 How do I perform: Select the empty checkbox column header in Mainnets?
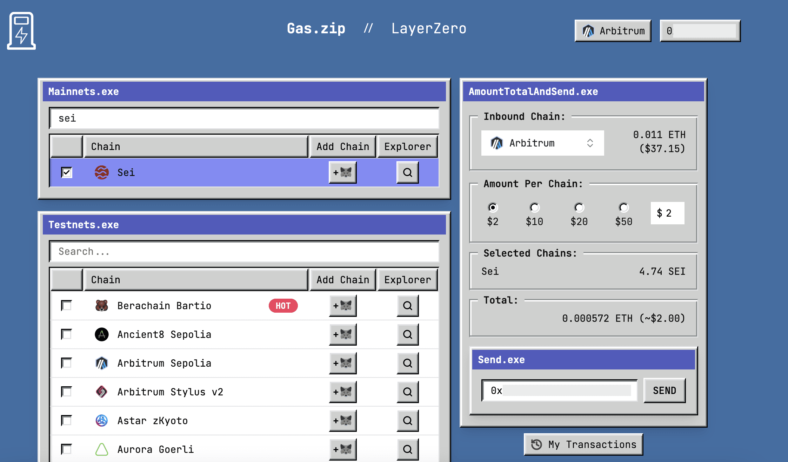coord(67,147)
